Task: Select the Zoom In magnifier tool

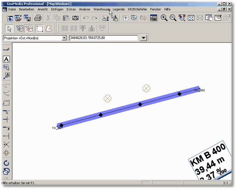Action: coord(164,18)
